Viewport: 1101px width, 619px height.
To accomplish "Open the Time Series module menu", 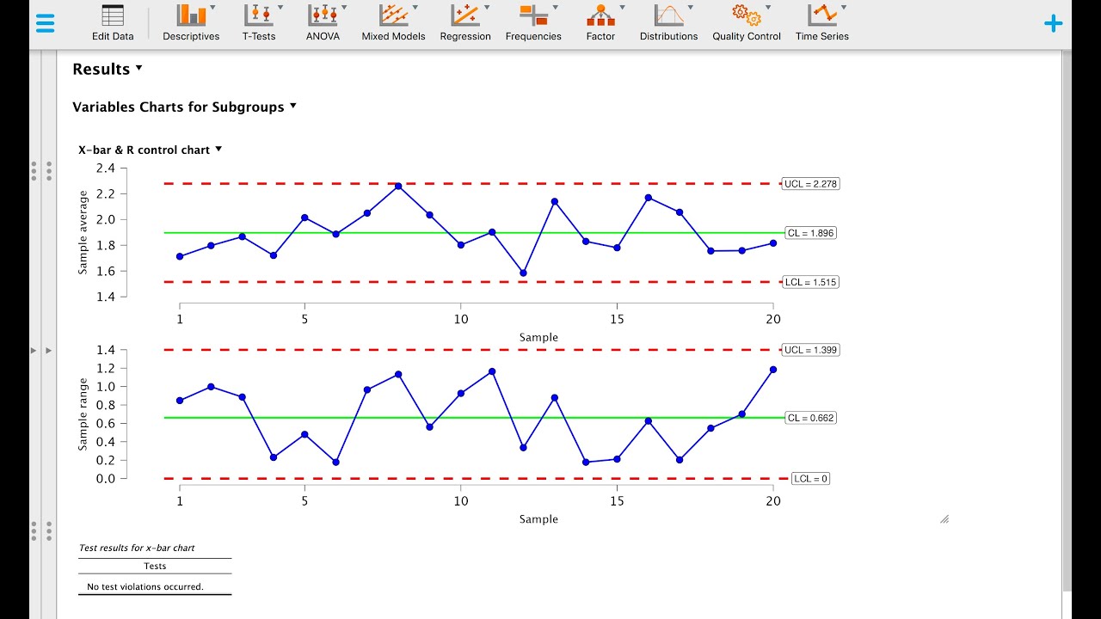I will 822,23.
